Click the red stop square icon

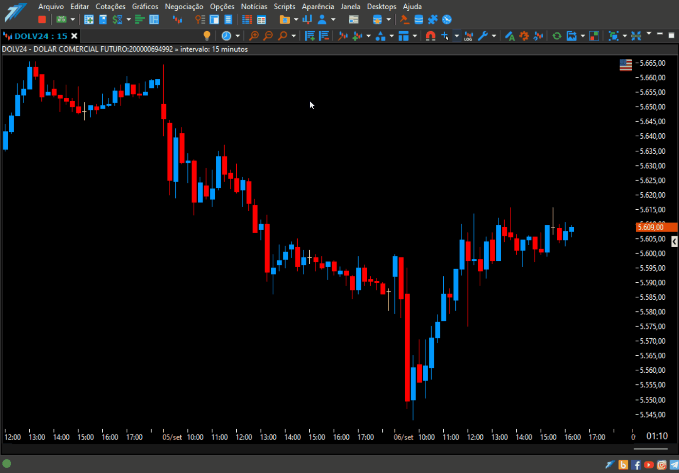(42, 19)
